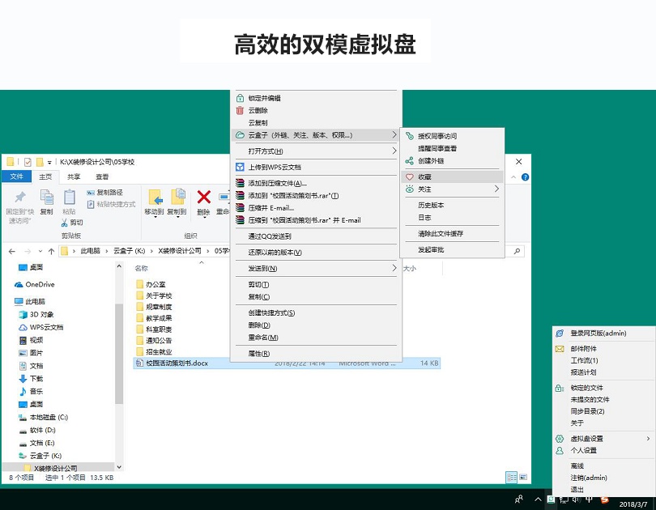
Task: Click the heart icon for 收藏
Action: (x=410, y=176)
